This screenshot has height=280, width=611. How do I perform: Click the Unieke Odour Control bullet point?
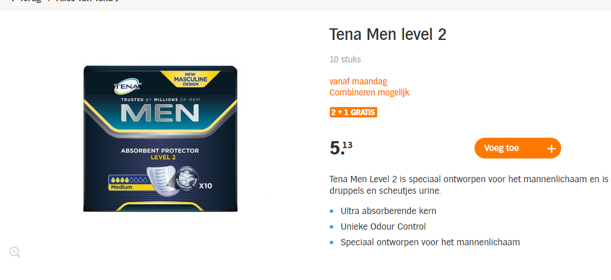pyautogui.click(x=383, y=227)
